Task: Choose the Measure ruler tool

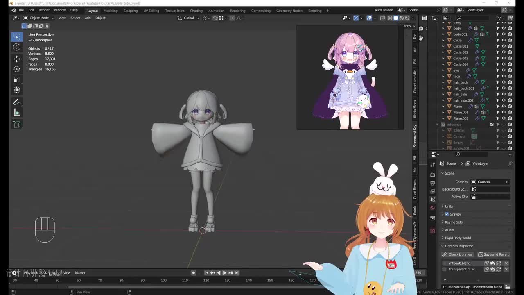Action: (x=17, y=112)
